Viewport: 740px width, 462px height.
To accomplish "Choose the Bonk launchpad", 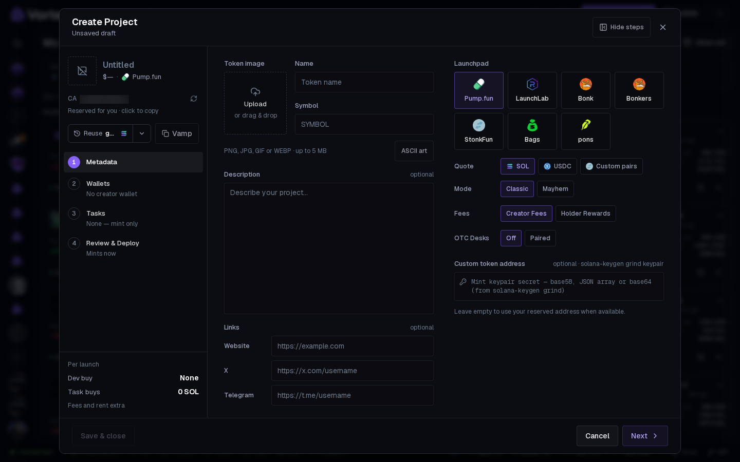I will (x=585, y=90).
